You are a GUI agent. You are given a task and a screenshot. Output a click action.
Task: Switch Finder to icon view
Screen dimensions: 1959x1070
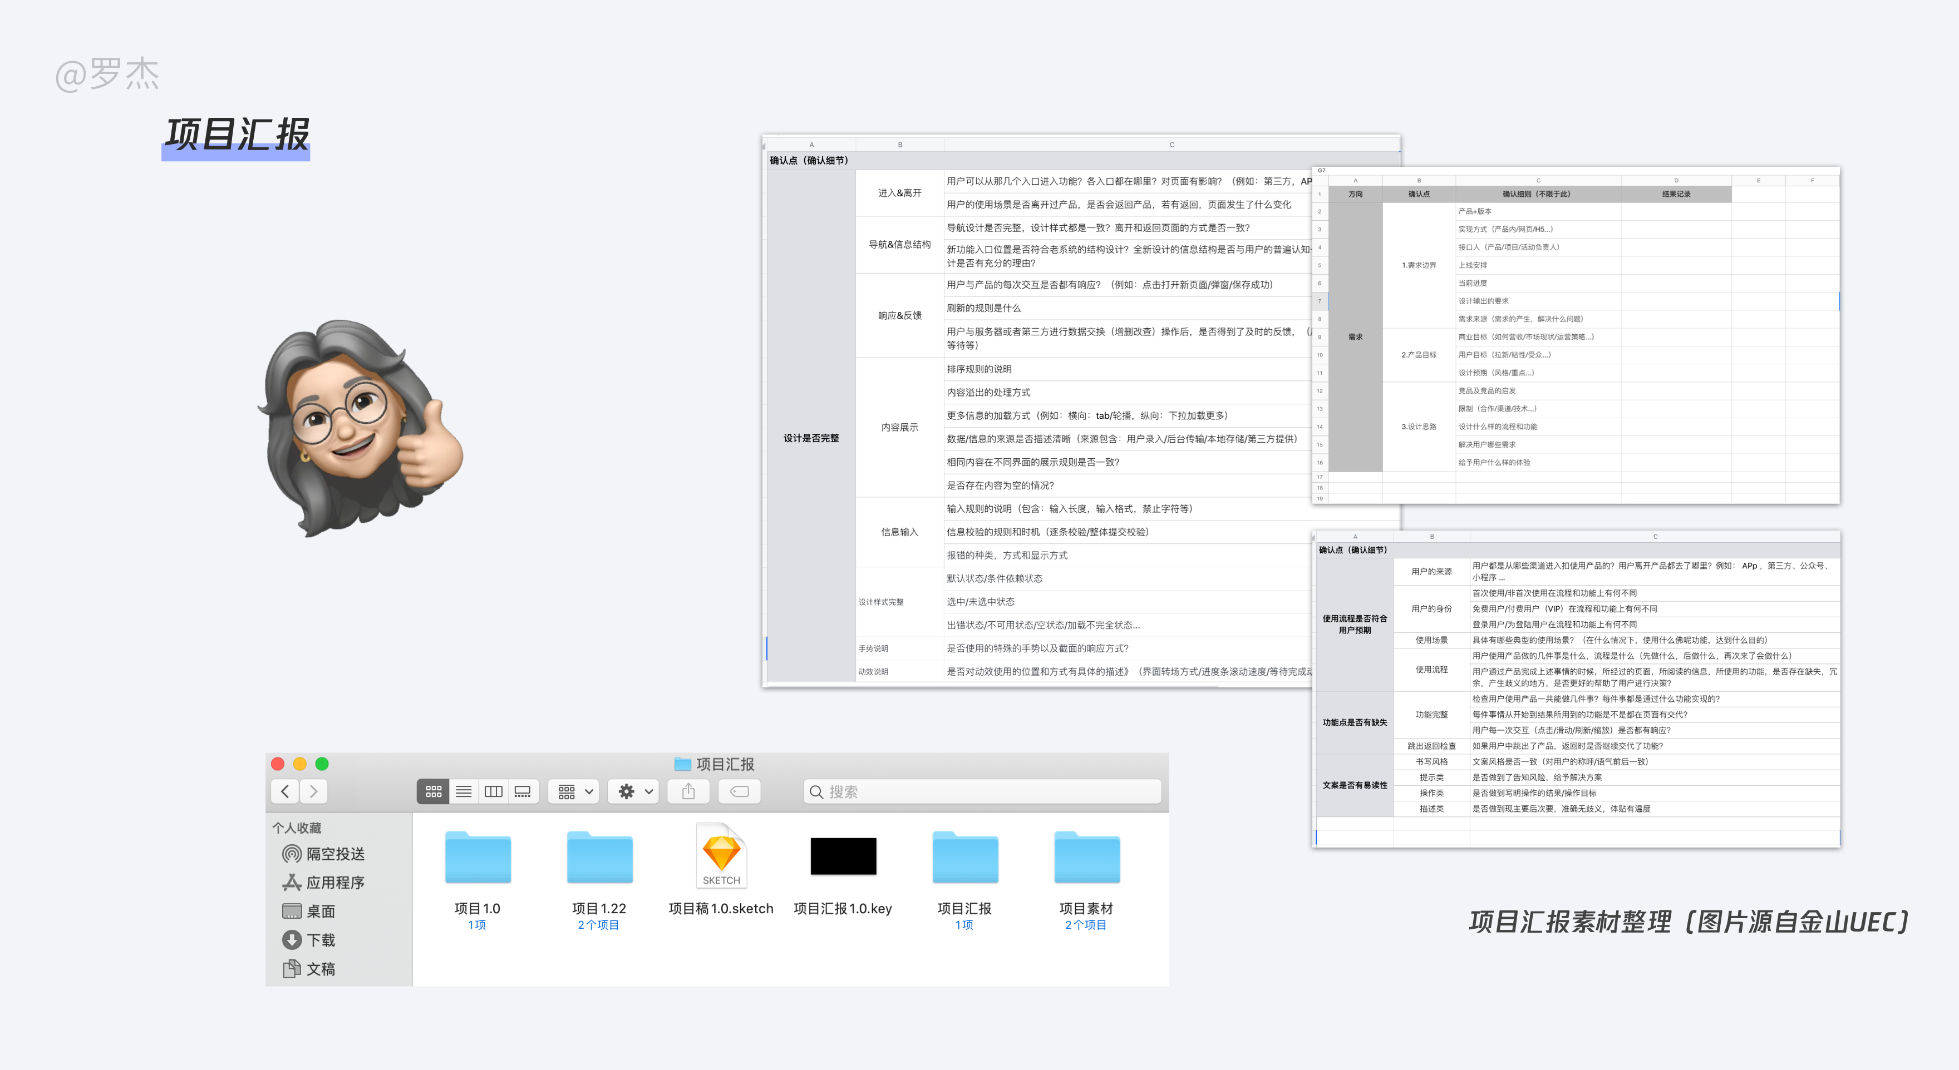[x=434, y=791]
